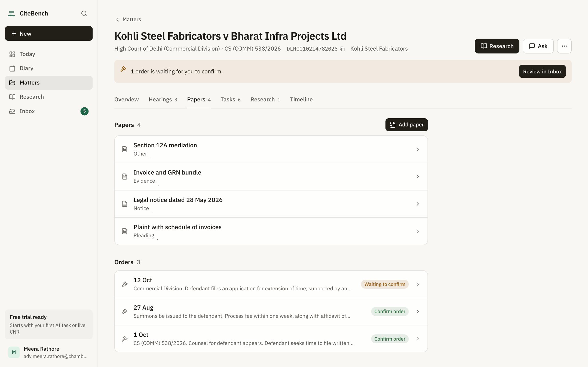Click the Add paper button
The width and height of the screenshot is (588, 367).
406,125
